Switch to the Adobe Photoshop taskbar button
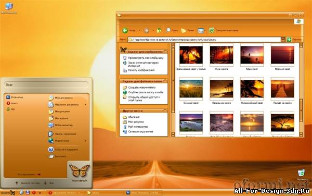This screenshot has height=196, width=312. [144, 193]
